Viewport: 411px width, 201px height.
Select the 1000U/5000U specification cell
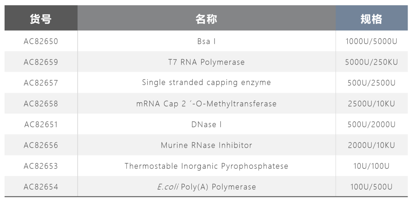[371, 41]
